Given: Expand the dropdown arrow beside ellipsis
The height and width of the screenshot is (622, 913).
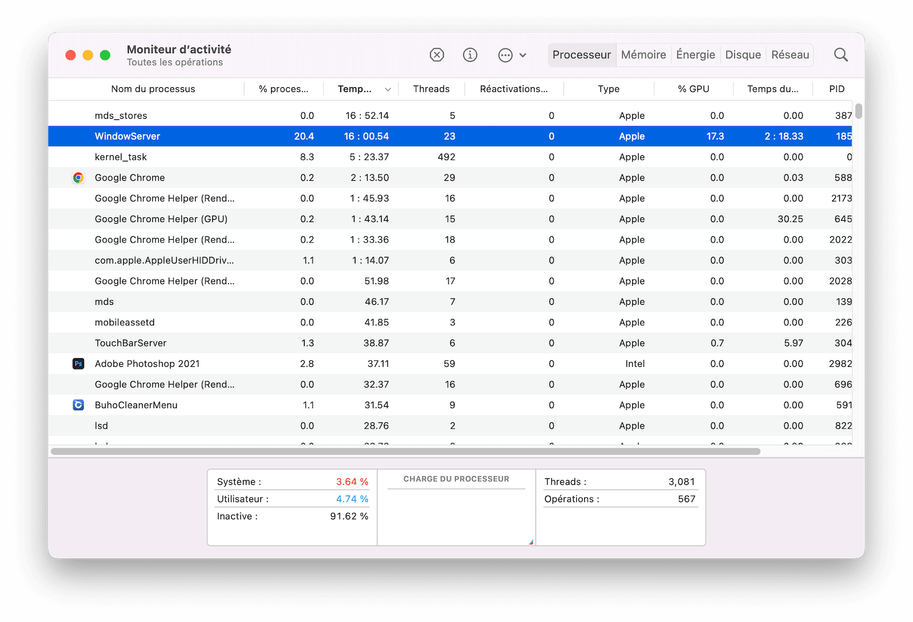Looking at the screenshot, I should 523,55.
